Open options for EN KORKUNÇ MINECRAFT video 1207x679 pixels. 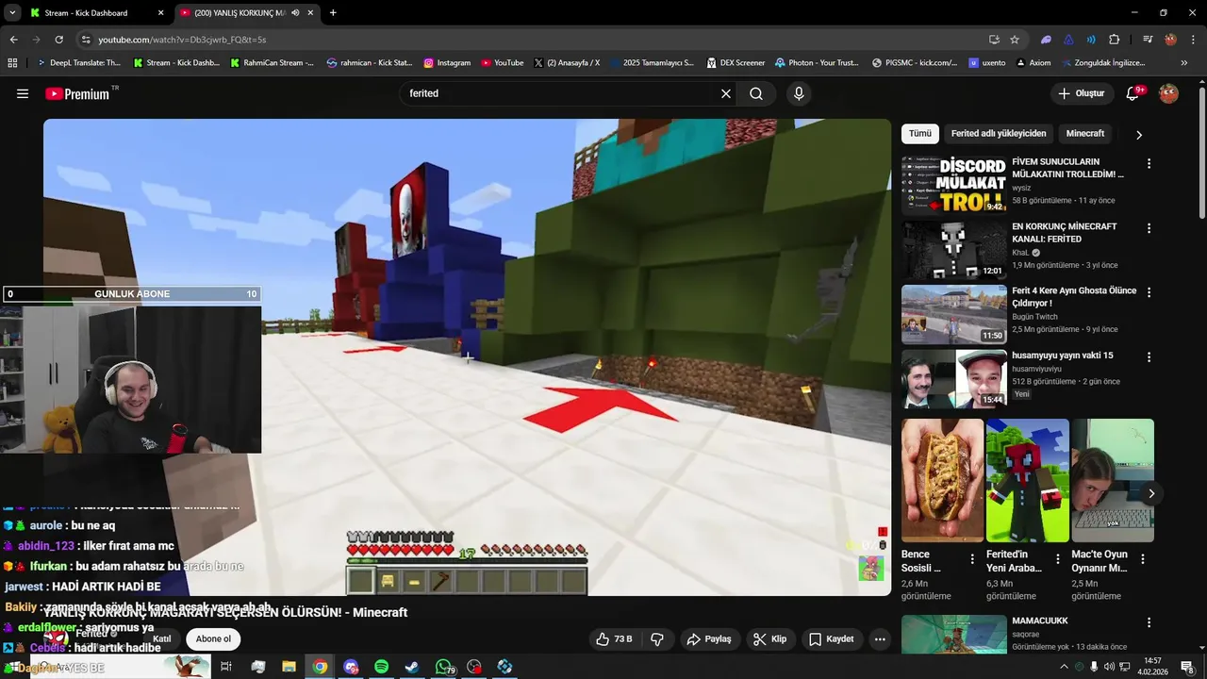1149,227
